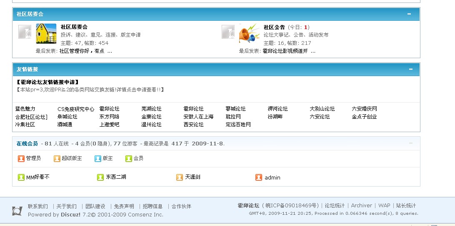455x226 pixels.
Task: Visit the 汾湖畔 link
Action: point(275,117)
